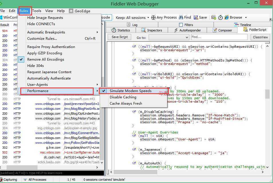This screenshot has width=273, height=183.
Task: Click the timer stopwatch toolbar icon
Action: pos(220,17)
